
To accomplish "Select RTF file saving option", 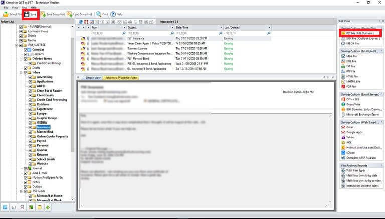I will pyautogui.click(x=349, y=71).
